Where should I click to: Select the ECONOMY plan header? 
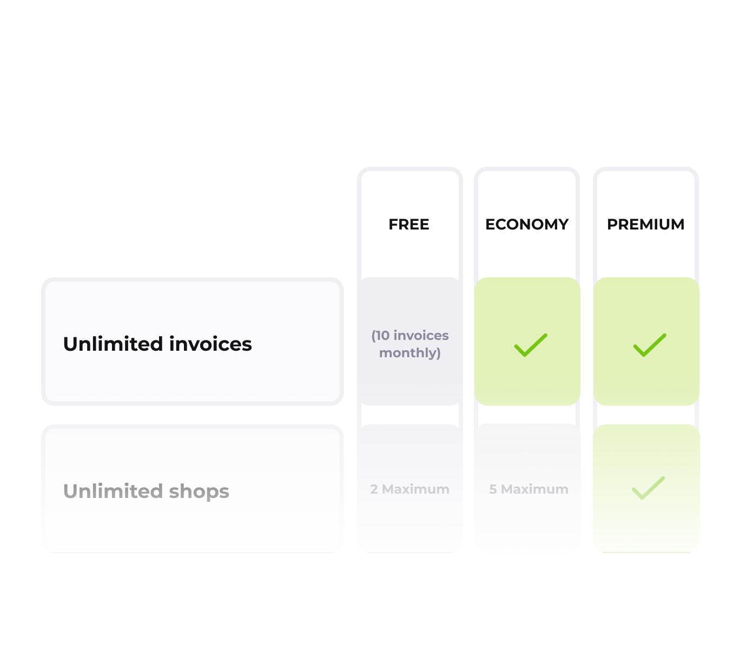click(527, 224)
